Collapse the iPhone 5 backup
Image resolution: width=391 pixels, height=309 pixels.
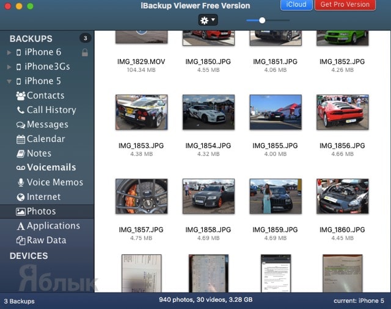tap(9, 81)
